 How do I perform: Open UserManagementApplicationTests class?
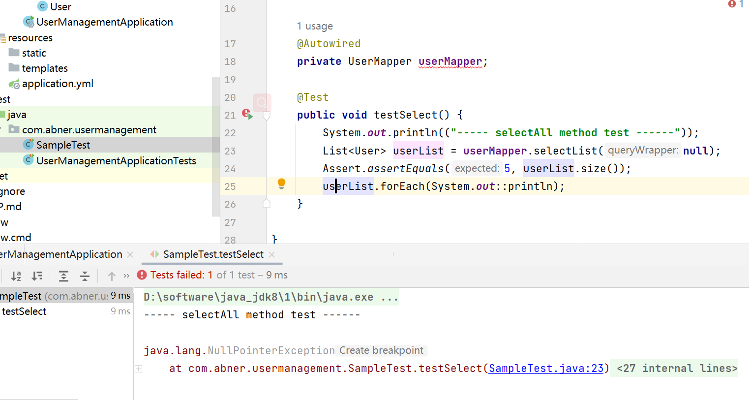tap(116, 161)
